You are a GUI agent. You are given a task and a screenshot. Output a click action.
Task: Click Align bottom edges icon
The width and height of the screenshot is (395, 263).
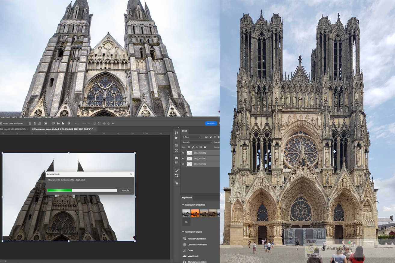(63, 123)
